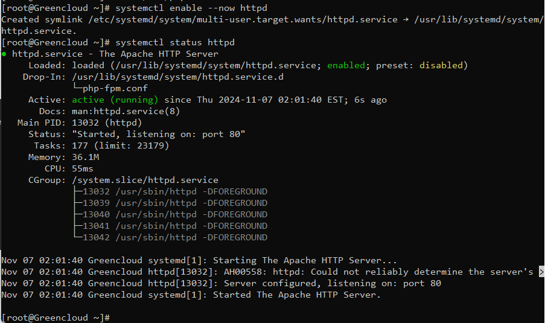Click the truncated line arrow indicator
This screenshot has height=323, width=545.
541,272
